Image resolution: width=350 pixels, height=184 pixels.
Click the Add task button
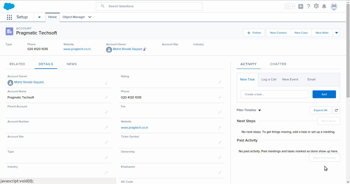[324, 94]
